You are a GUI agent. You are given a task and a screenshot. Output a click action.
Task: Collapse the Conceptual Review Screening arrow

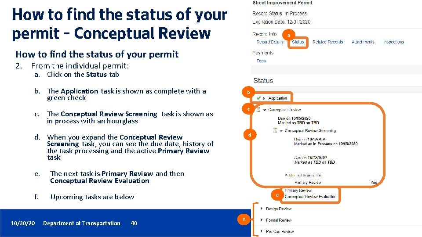click(x=281, y=131)
